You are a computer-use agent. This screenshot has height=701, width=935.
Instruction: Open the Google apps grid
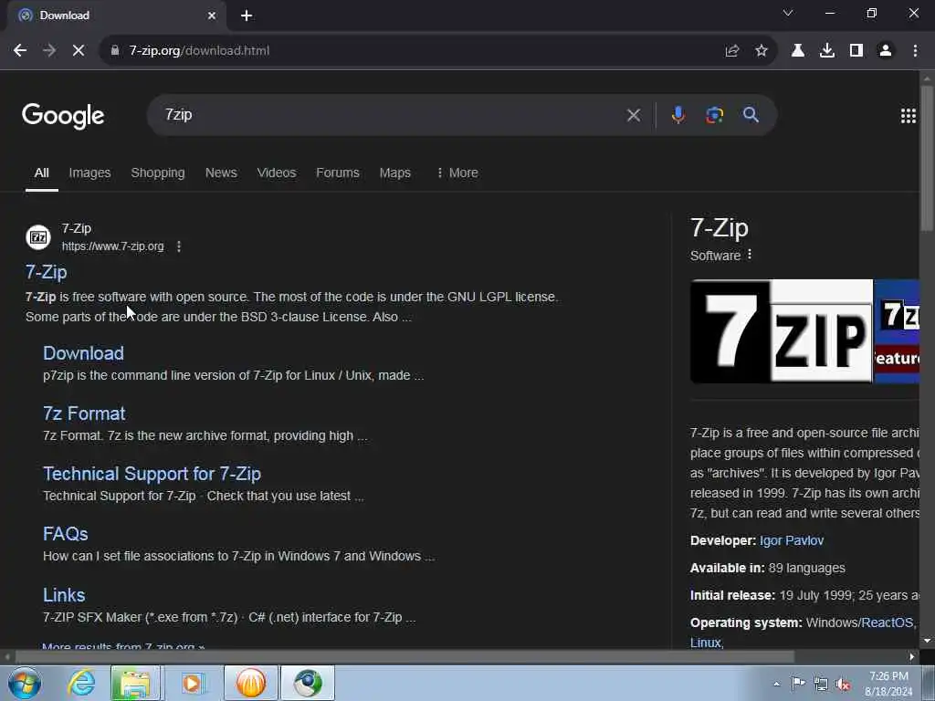[909, 116]
